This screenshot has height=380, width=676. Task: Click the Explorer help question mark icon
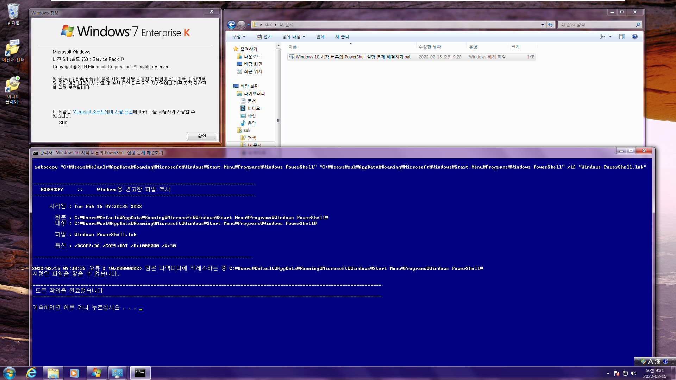(x=635, y=37)
